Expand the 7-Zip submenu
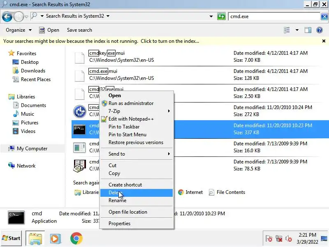Screen dimensions: 329x247 [137, 111]
